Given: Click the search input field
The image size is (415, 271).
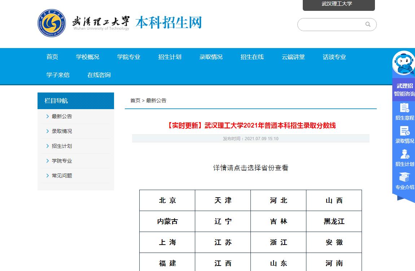Looking at the screenshot, I should coord(337,25).
